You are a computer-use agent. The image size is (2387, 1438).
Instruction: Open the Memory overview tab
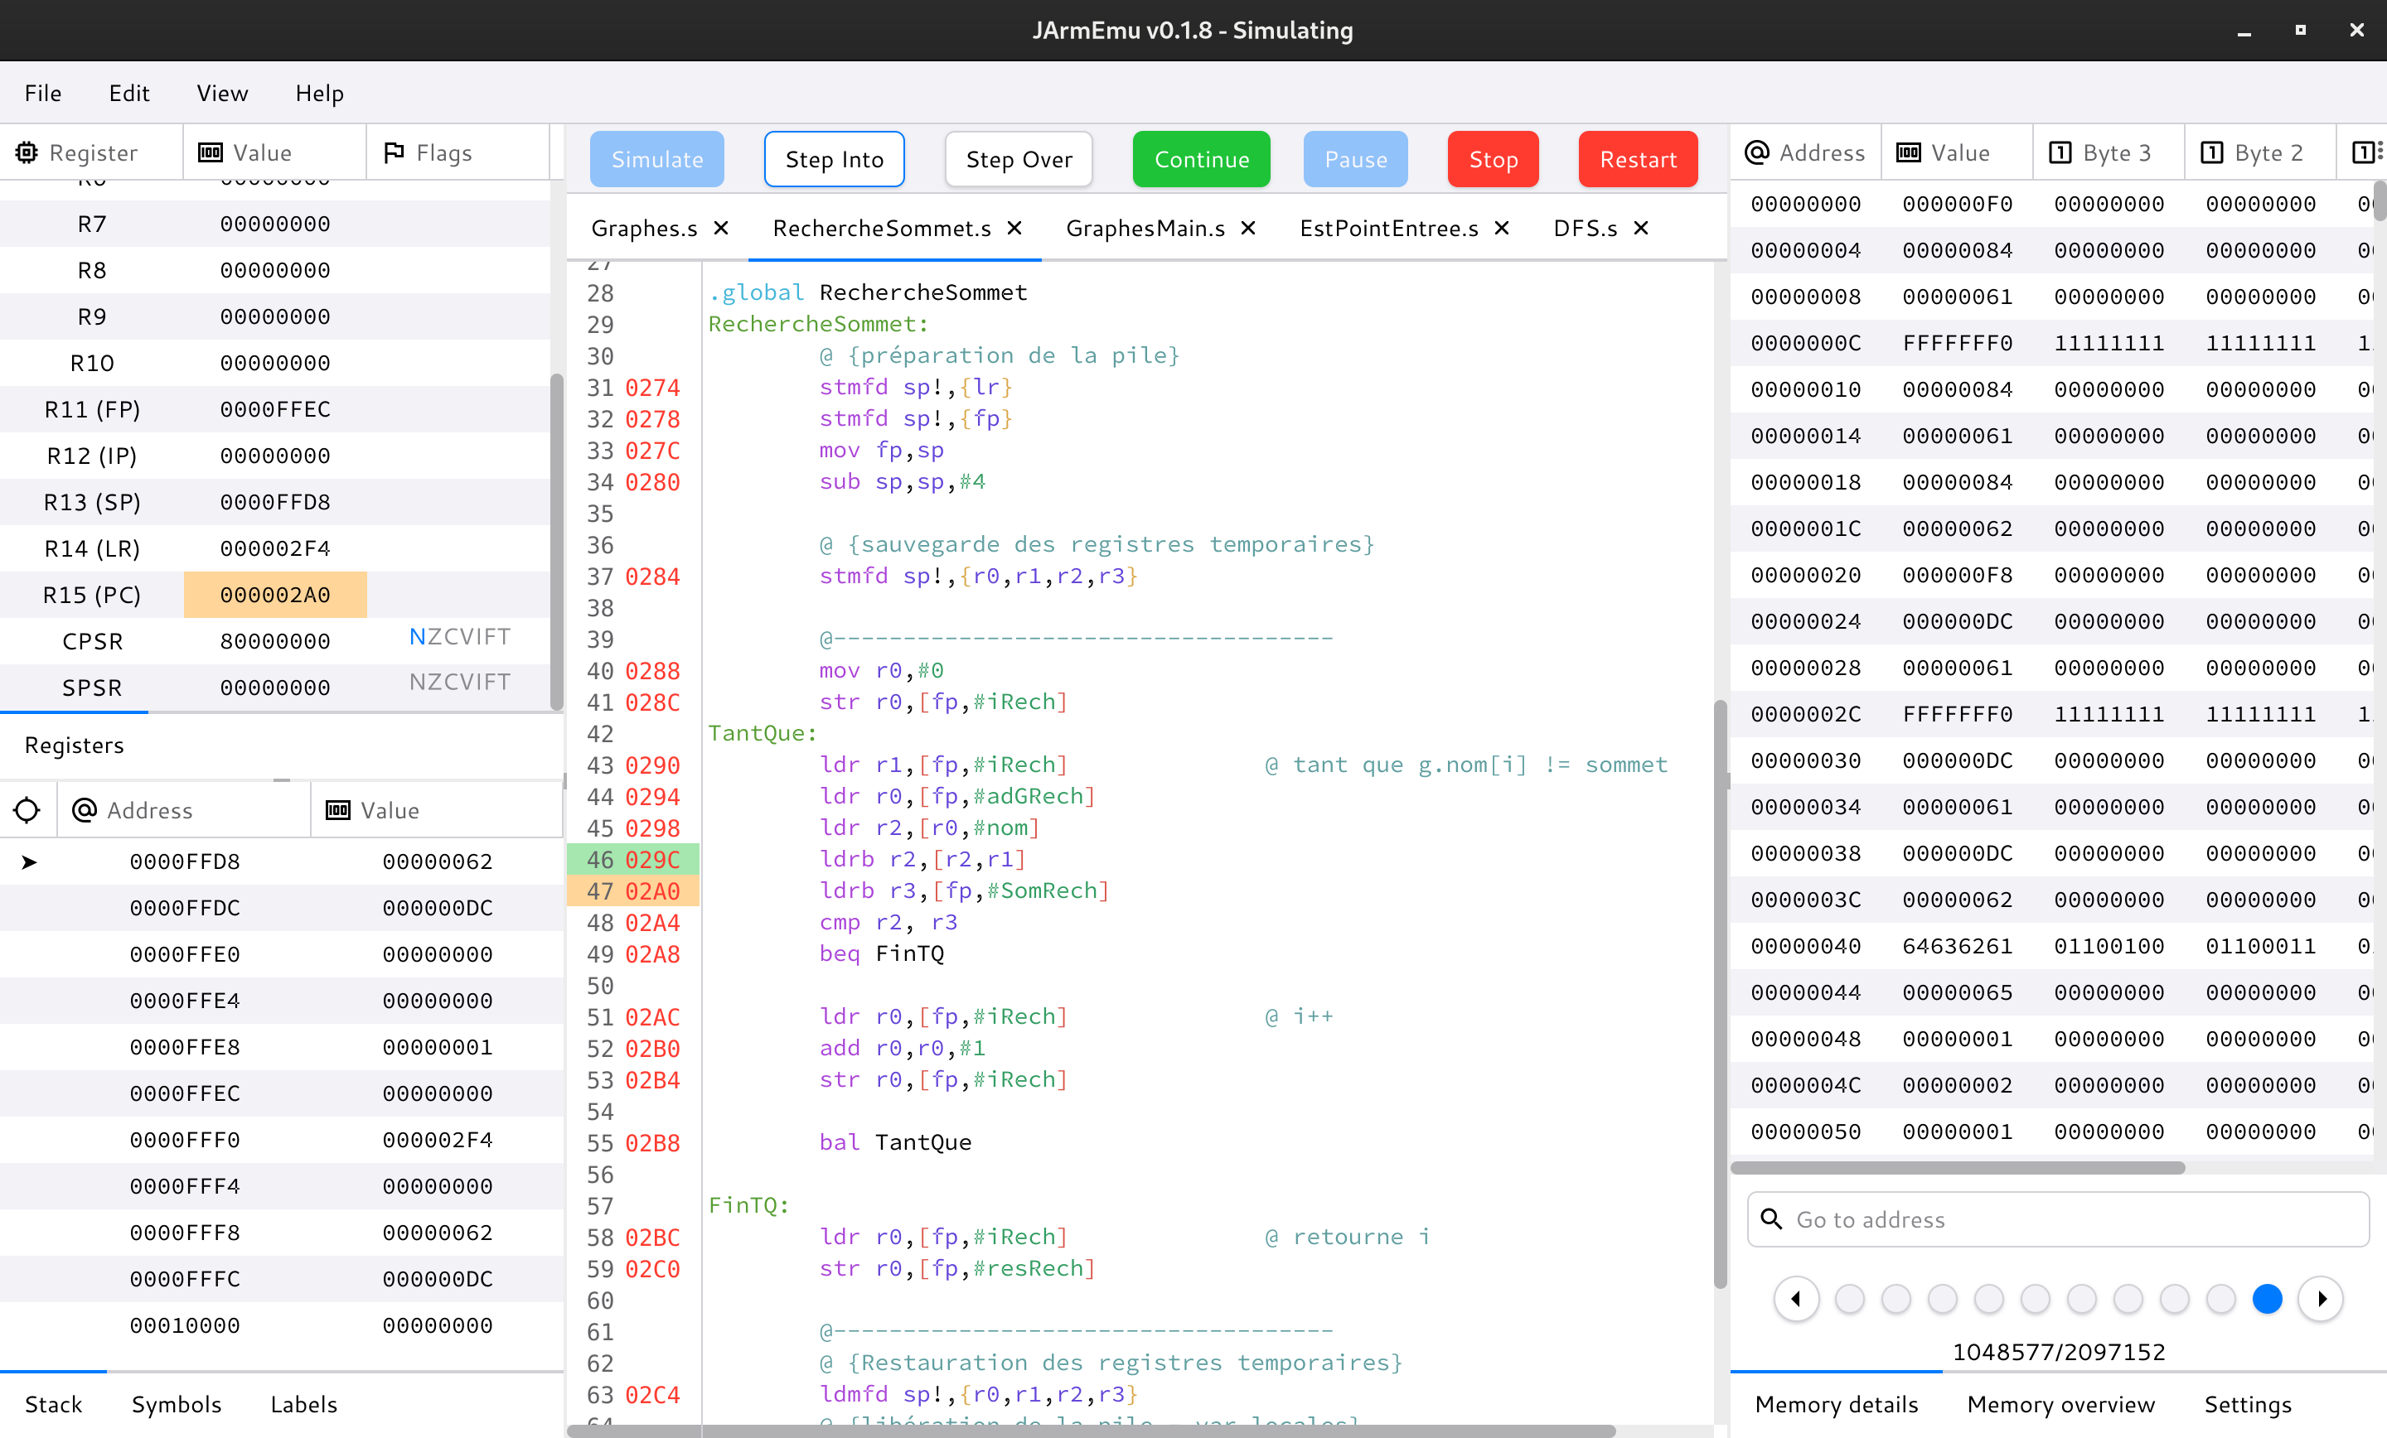(x=2060, y=1404)
